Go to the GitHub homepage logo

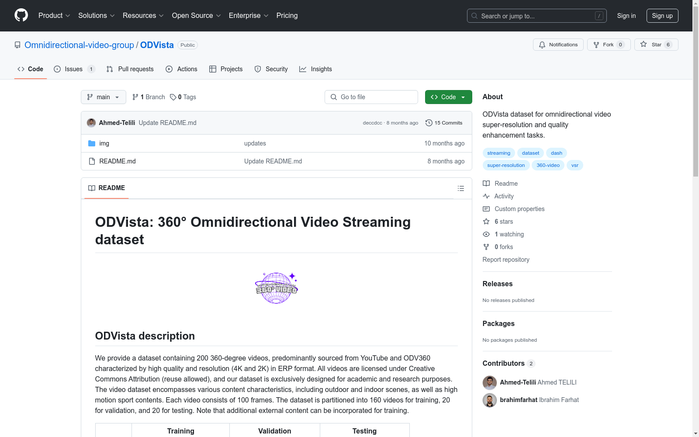pyautogui.click(x=21, y=15)
